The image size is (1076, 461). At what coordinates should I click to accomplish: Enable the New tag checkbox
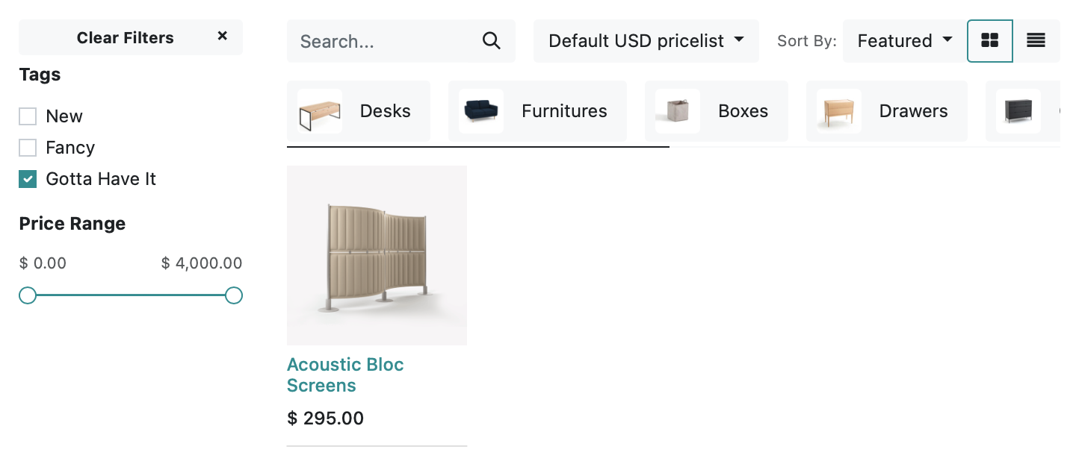pyautogui.click(x=28, y=116)
